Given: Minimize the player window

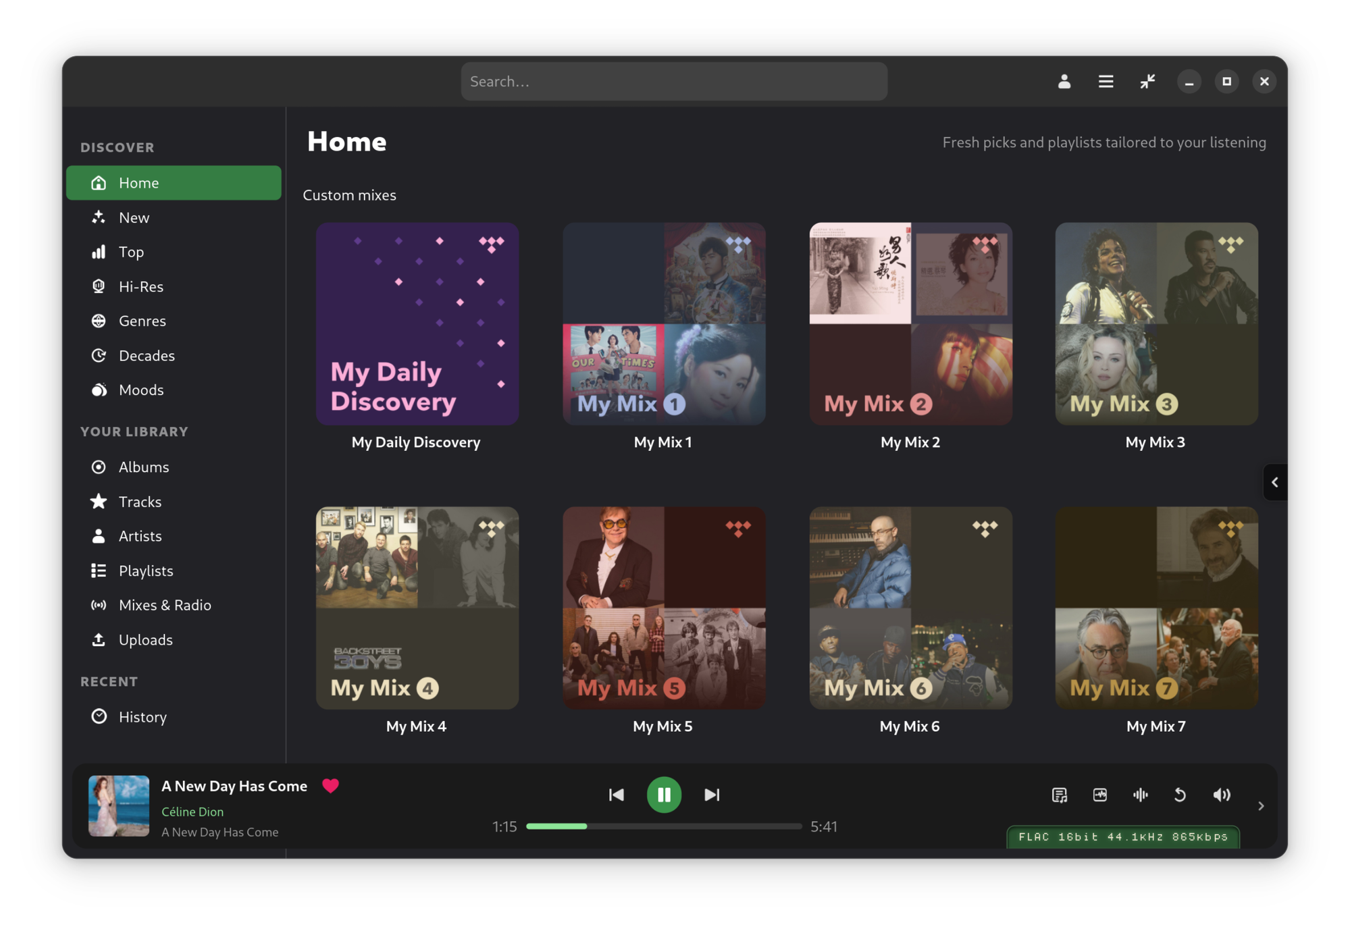Looking at the screenshot, I should coord(1189,82).
